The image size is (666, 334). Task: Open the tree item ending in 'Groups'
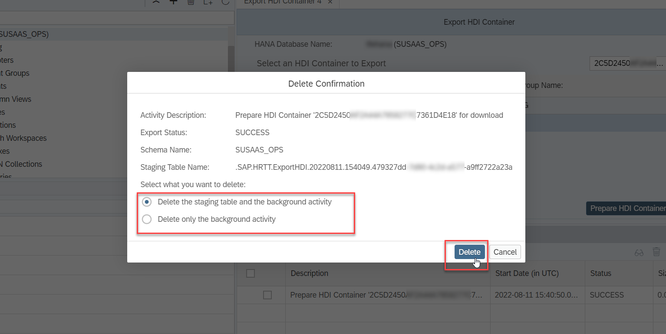point(15,73)
